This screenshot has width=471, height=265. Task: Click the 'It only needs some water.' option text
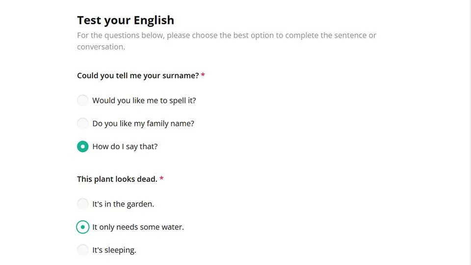tap(138, 227)
